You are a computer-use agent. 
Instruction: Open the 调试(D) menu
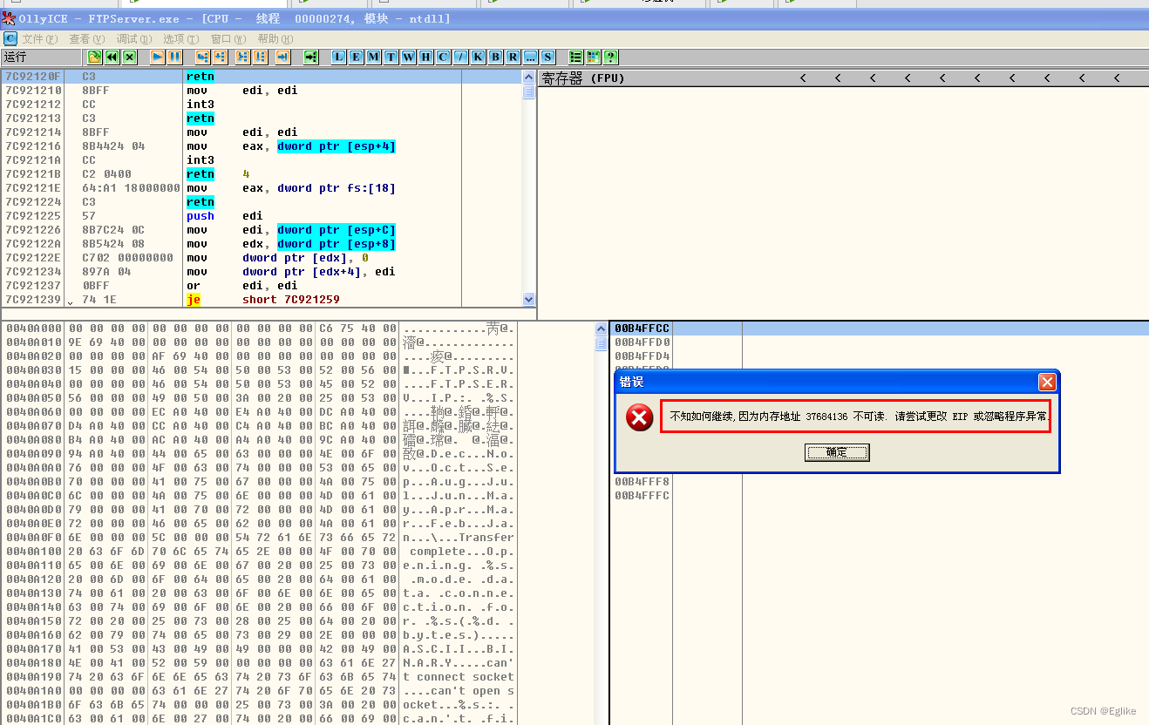[x=134, y=38]
